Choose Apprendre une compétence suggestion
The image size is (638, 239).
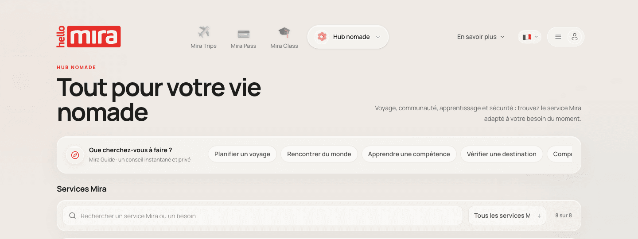(409, 154)
